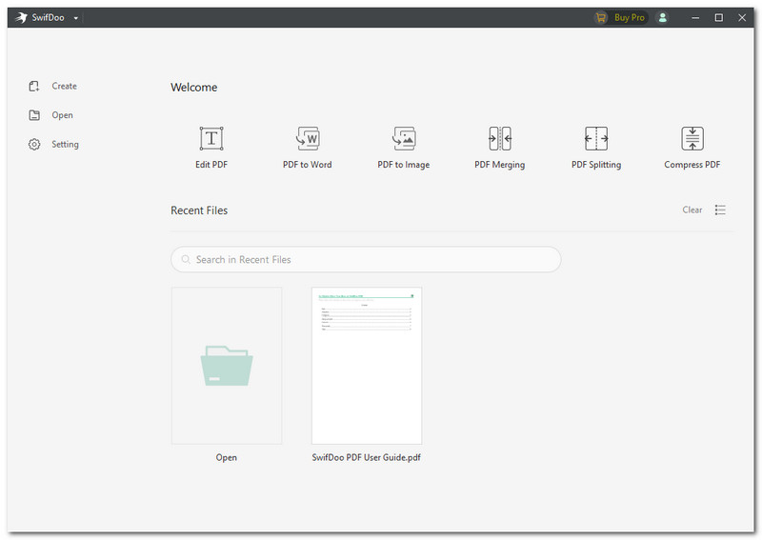762x540 pixels.
Task: Click the Open folder tile
Action: click(x=227, y=366)
